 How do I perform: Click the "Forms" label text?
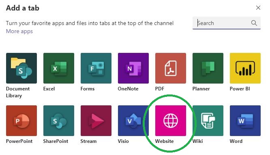click(x=88, y=89)
